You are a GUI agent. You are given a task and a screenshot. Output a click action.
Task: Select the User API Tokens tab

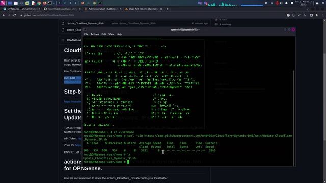143,9
